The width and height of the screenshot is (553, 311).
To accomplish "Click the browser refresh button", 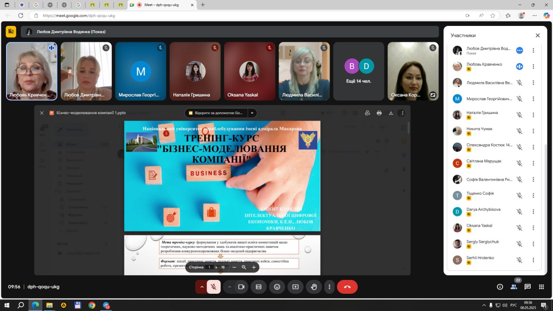I will pos(21,16).
